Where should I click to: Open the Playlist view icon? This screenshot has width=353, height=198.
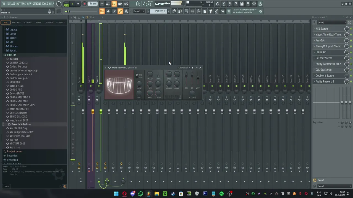[x=174, y=11]
